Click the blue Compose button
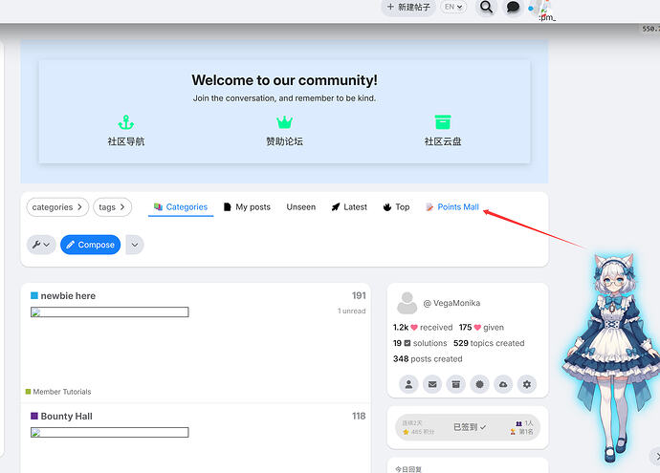 91,245
